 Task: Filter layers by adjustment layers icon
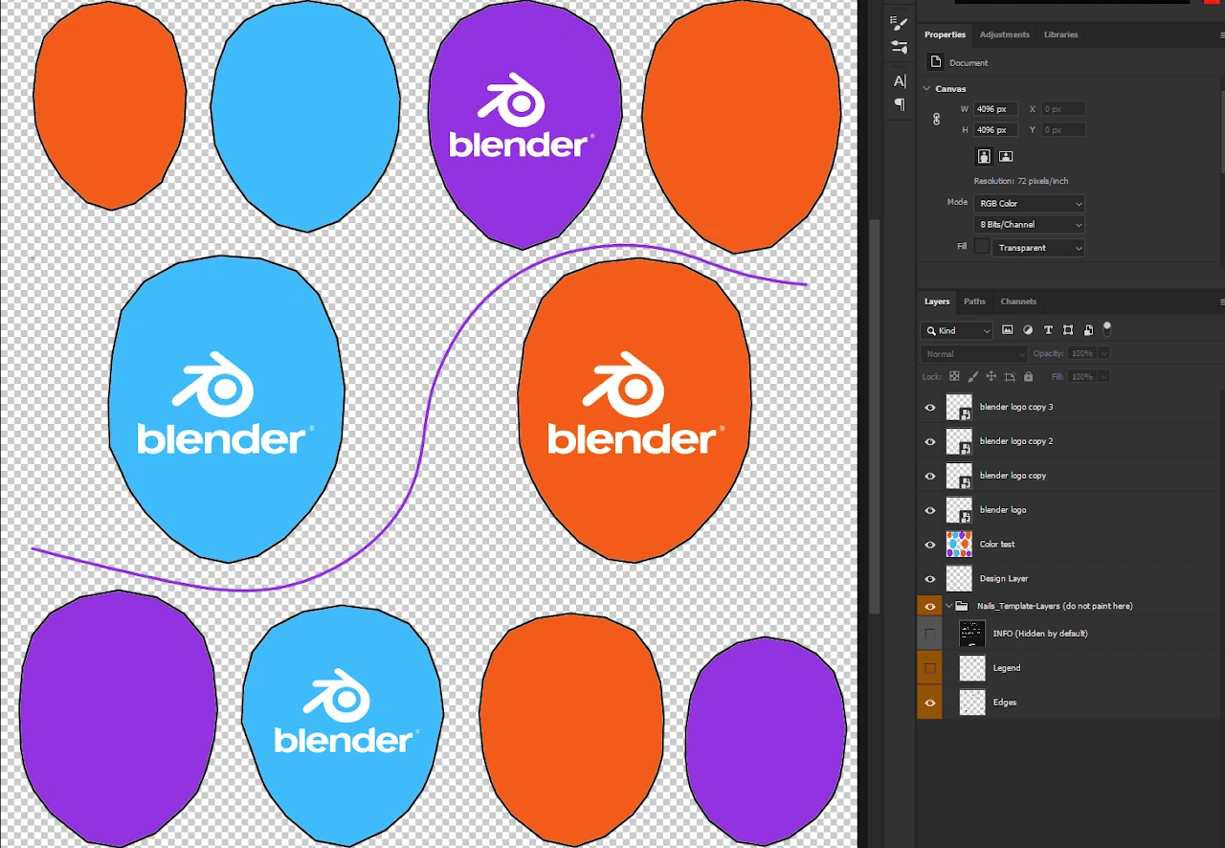[1028, 330]
